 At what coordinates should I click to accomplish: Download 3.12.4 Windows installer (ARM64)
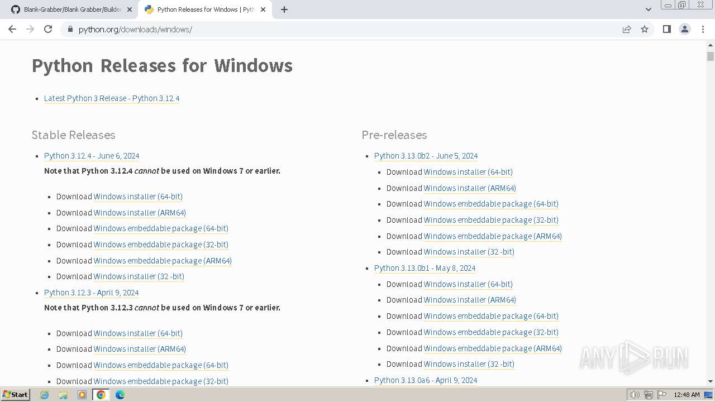point(140,213)
